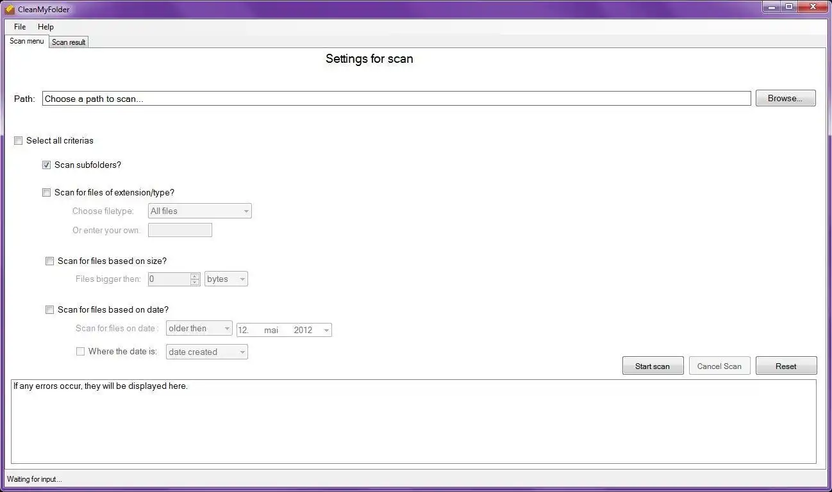
Task: Enable Scan for files based on date
Action: pos(50,310)
